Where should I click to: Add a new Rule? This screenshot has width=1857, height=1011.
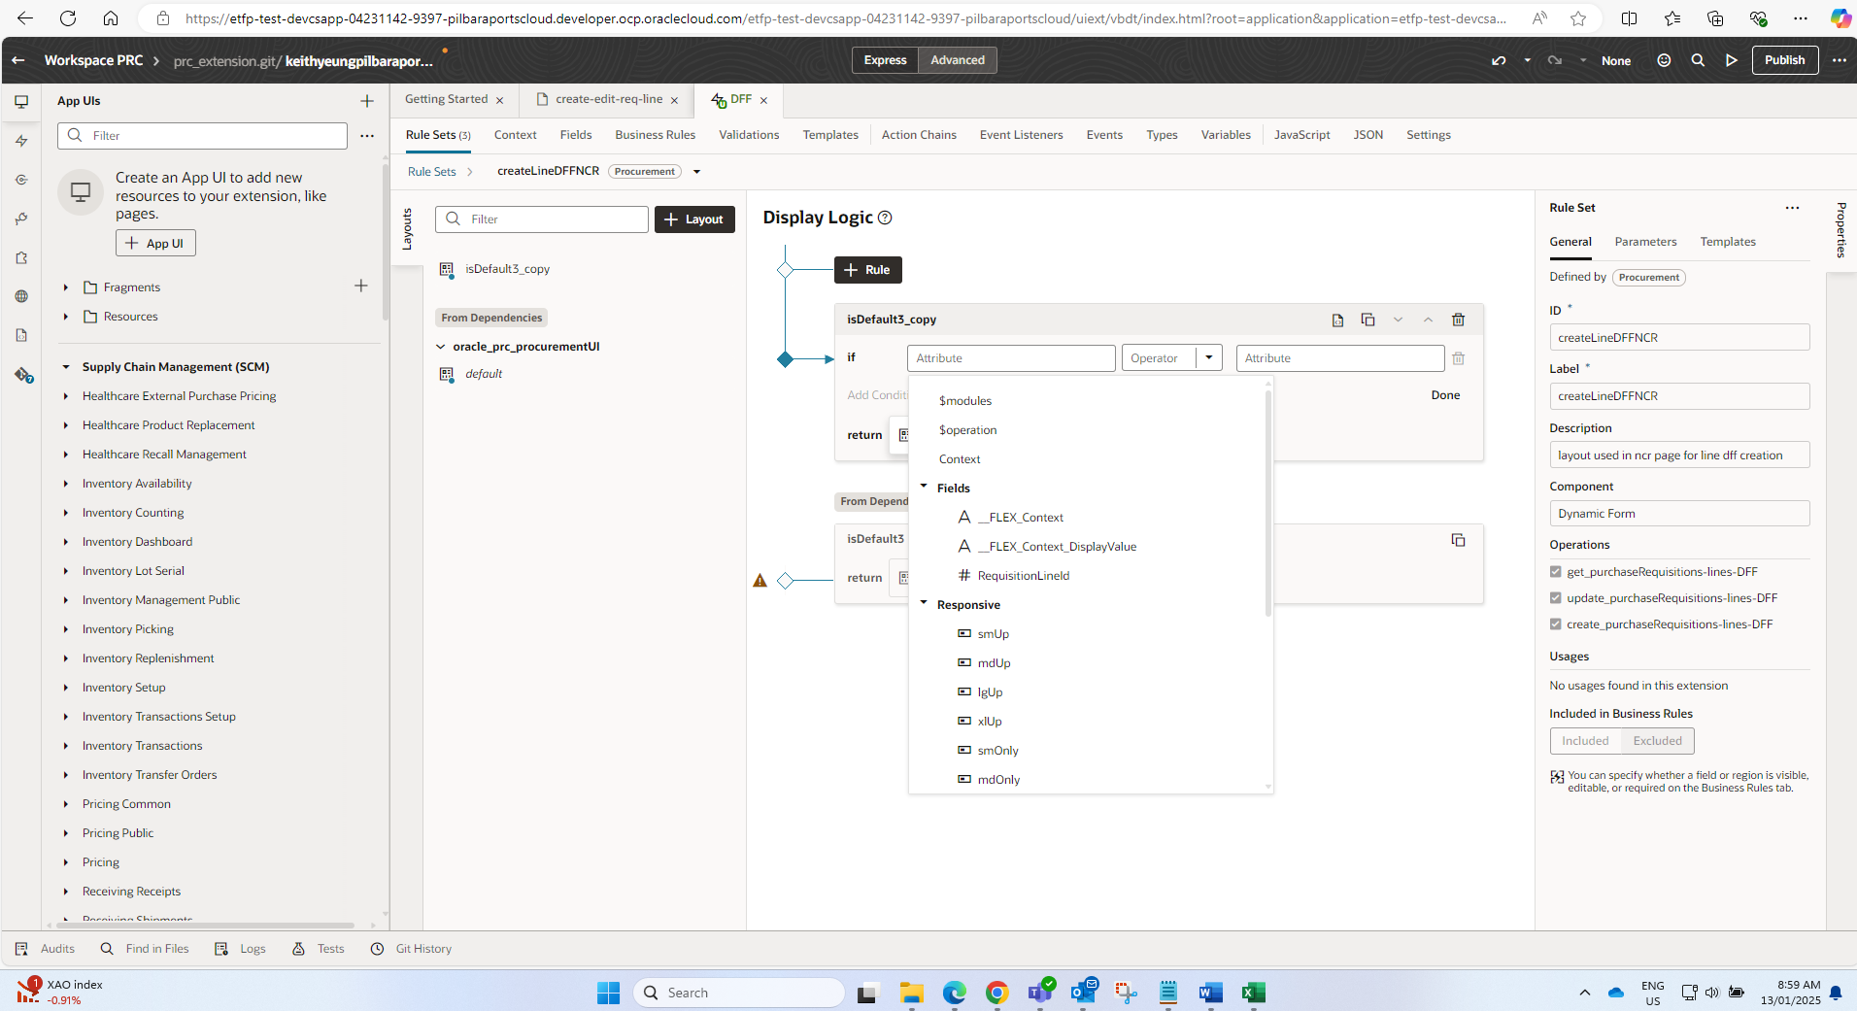click(868, 270)
